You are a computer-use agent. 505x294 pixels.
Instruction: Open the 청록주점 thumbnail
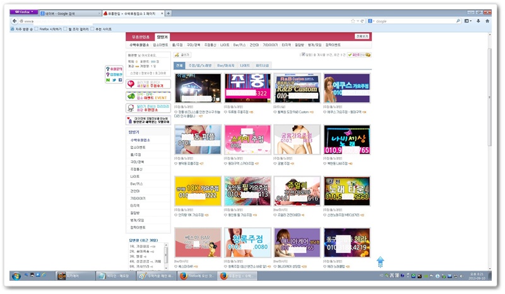click(x=247, y=242)
